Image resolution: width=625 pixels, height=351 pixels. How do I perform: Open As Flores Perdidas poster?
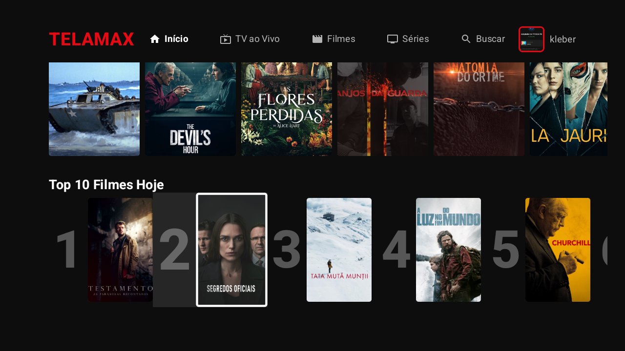tap(287, 109)
